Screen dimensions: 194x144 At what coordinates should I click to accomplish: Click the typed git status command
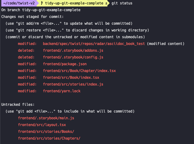tap(122, 3)
